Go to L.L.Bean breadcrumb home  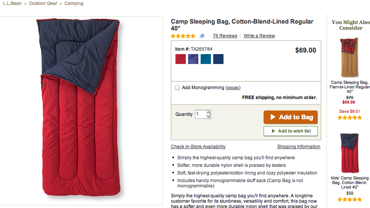tap(13, 3)
